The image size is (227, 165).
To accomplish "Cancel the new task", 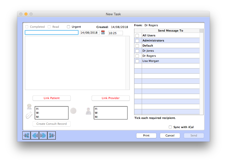I will (170, 136).
